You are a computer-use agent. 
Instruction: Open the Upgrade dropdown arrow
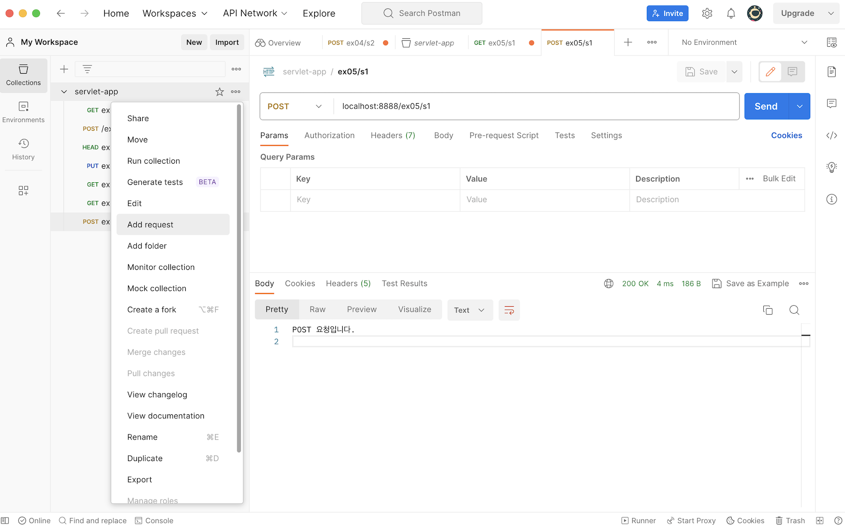pyautogui.click(x=831, y=13)
